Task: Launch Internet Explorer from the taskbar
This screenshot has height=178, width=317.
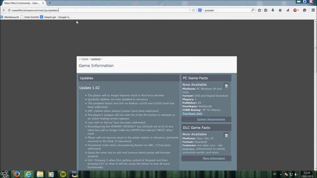Action: coord(28,174)
